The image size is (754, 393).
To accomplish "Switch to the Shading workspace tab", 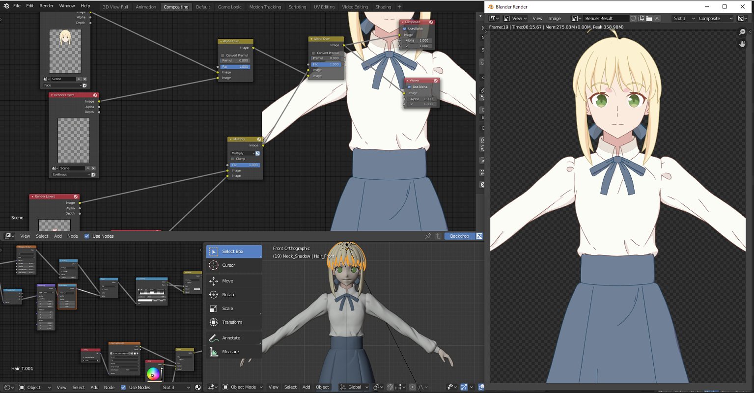I will click(x=383, y=7).
